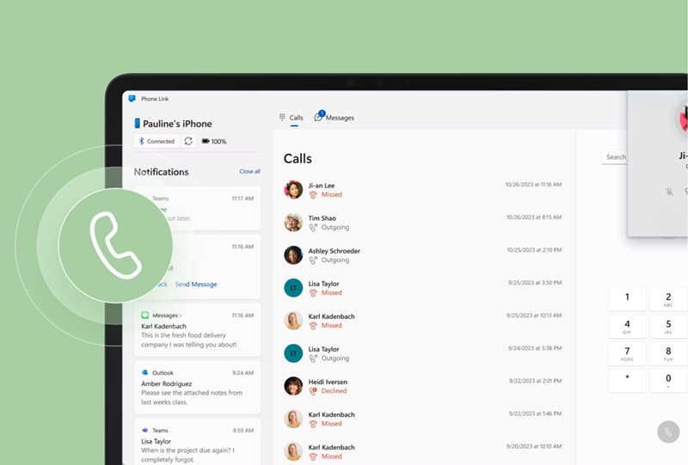Image resolution: width=688 pixels, height=465 pixels.
Task: Open Teams notification from 11:17 AM
Action: pyautogui.click(x=198, y=208)
